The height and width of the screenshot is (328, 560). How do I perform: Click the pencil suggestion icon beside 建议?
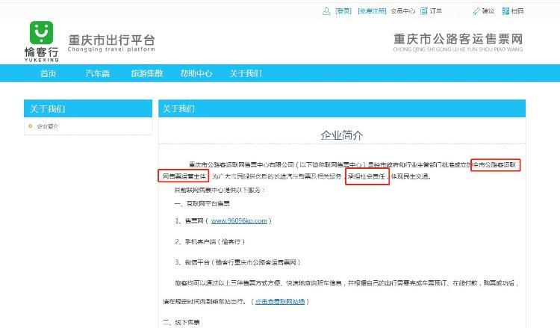click(476, 11)
